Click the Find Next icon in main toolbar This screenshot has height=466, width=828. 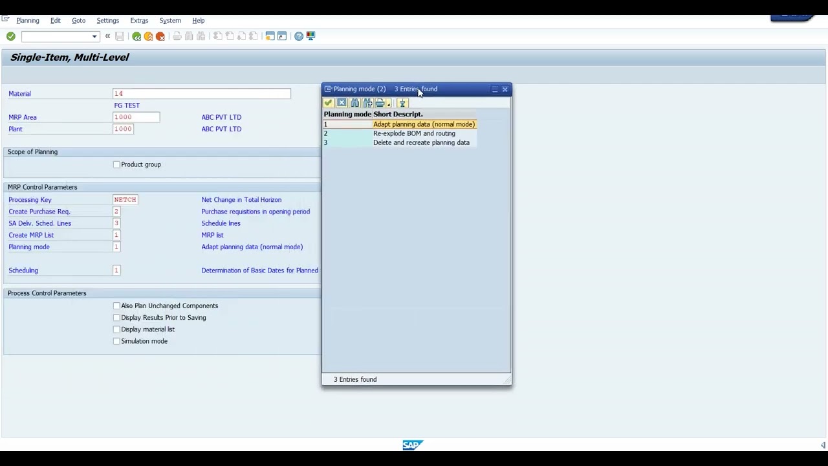pos(201,36)
